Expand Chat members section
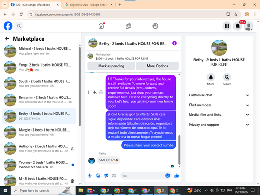This screenshot has height=195, width=260. click(x=219, y=105)
